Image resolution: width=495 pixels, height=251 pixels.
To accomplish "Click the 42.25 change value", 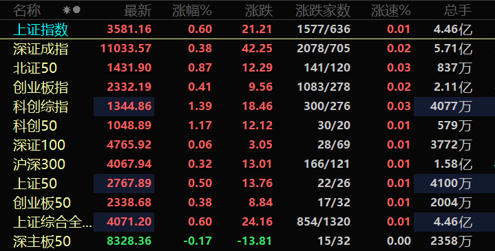I will coord(257,49).
